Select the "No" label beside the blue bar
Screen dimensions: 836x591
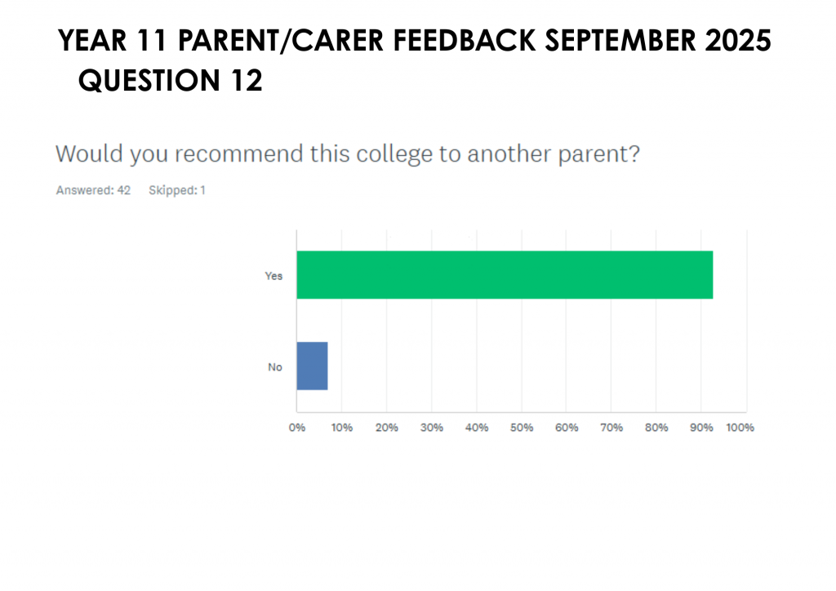[275, 367]
